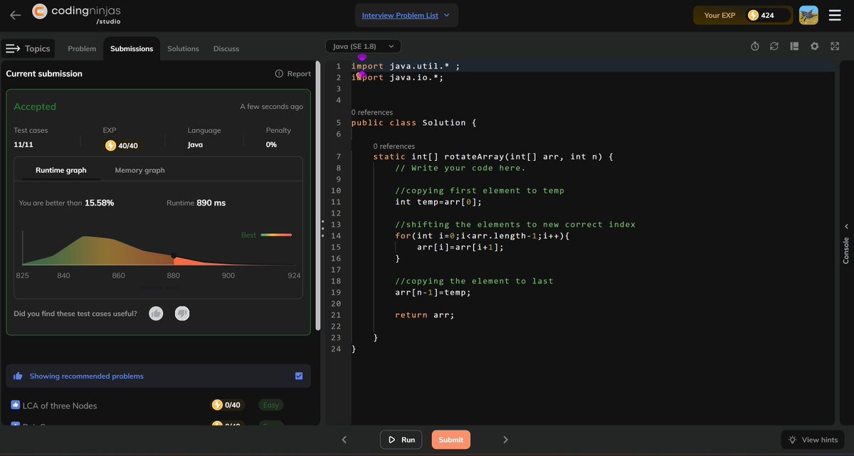The image size is (854, 456).
Task: Click the panel resize handle dots
Action: 322,228
